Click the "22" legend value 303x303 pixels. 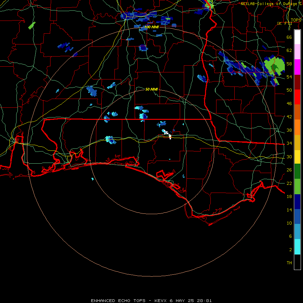click(289, 183)
